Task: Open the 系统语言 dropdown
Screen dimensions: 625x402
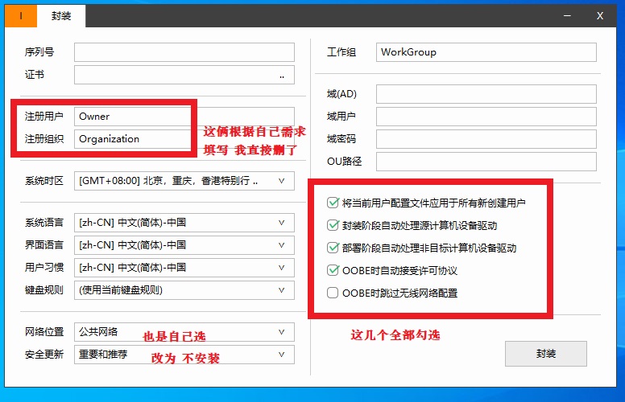Action: (x=281, y=222)
